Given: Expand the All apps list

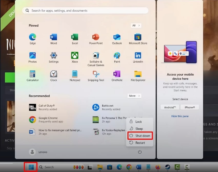Looking at the screenshot, I should tap(136, 26).
